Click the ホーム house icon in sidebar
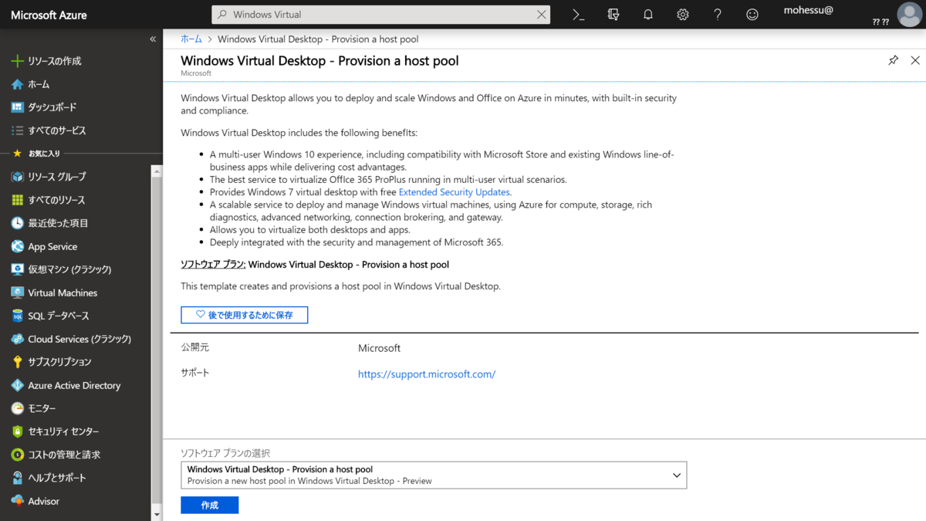 tap(17, 84)
